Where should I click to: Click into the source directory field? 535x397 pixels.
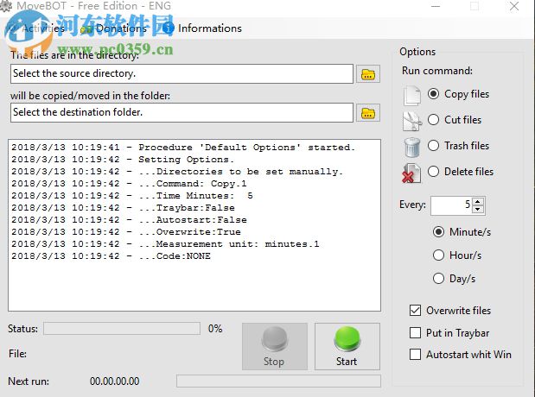click(x=182, y=73)
